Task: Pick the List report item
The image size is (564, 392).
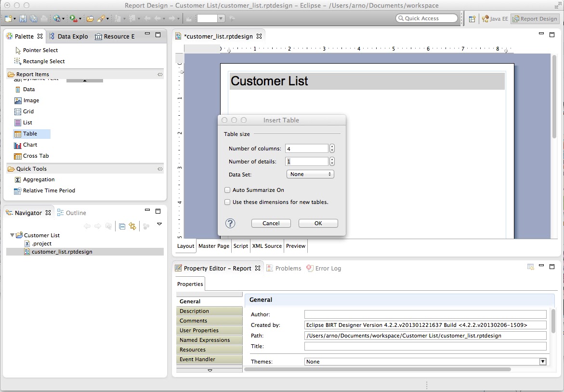Action: click(23, 122)
